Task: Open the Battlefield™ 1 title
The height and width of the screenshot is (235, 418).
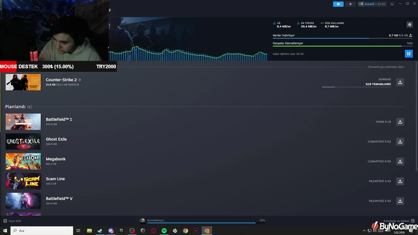Action: click(x=59, y=119)
